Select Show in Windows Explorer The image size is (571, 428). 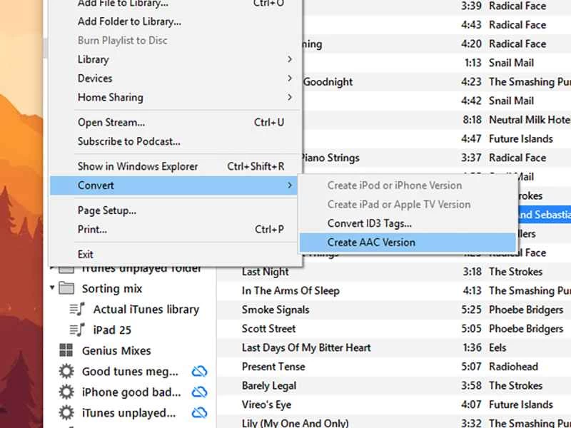click(x=138, y=166)
